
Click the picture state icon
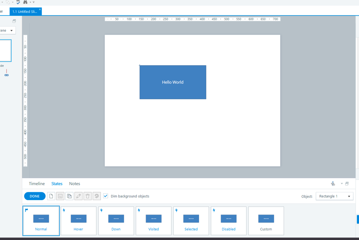pos(60,196)
